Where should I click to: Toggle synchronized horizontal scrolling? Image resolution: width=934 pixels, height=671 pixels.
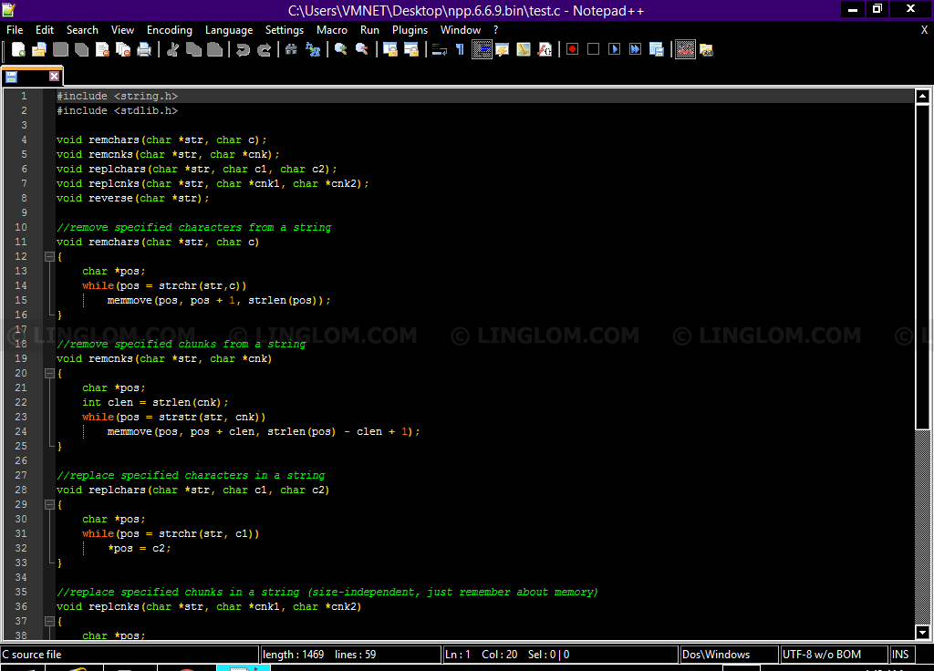(411, 50)
